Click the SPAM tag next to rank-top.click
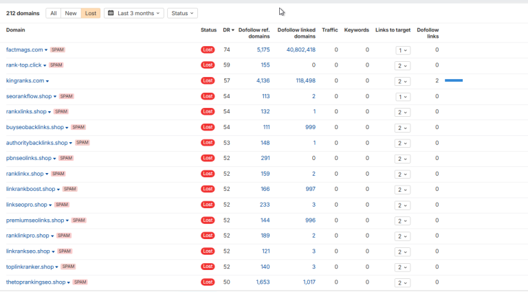The width and height of the screenshot is (528, 292). click(56, 65)
